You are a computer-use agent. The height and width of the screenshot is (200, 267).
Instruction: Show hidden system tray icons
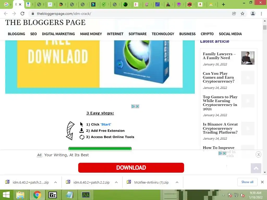(223, 195)
